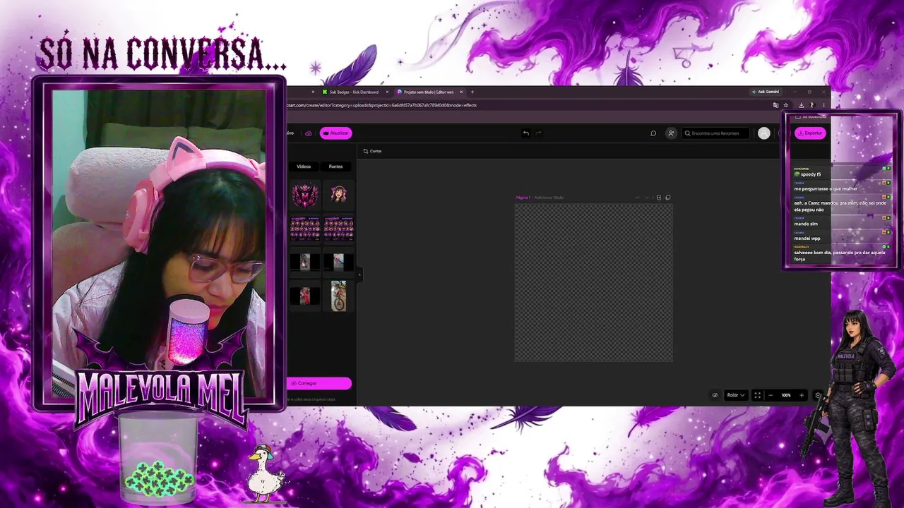The width and height of the screenshot is (904, 508).
Task: Redo the last undone edit
Action: coord(538,133)
